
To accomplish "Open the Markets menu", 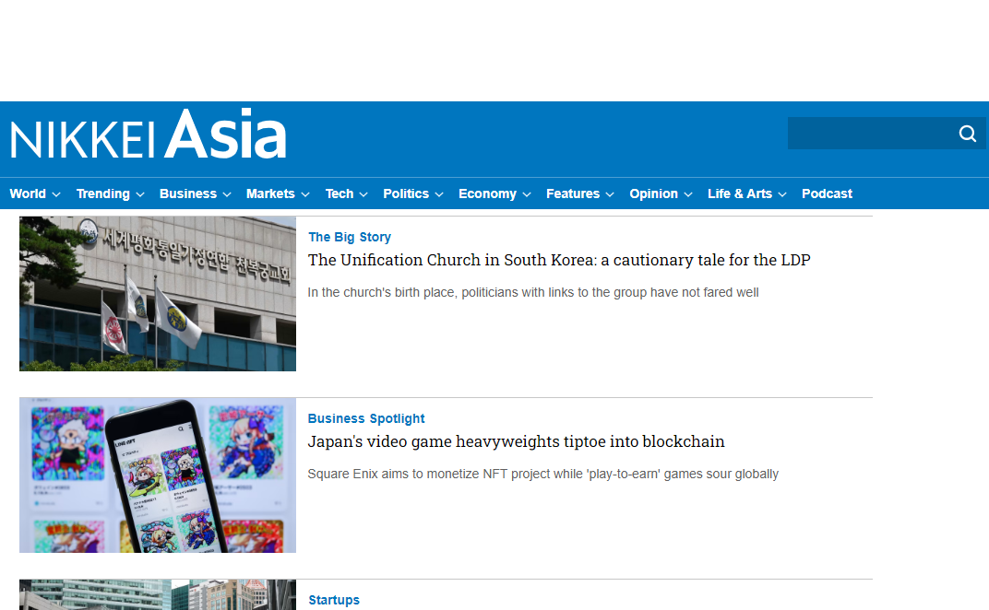I will point(270,194).
